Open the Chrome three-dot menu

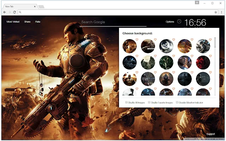point(221,12)
